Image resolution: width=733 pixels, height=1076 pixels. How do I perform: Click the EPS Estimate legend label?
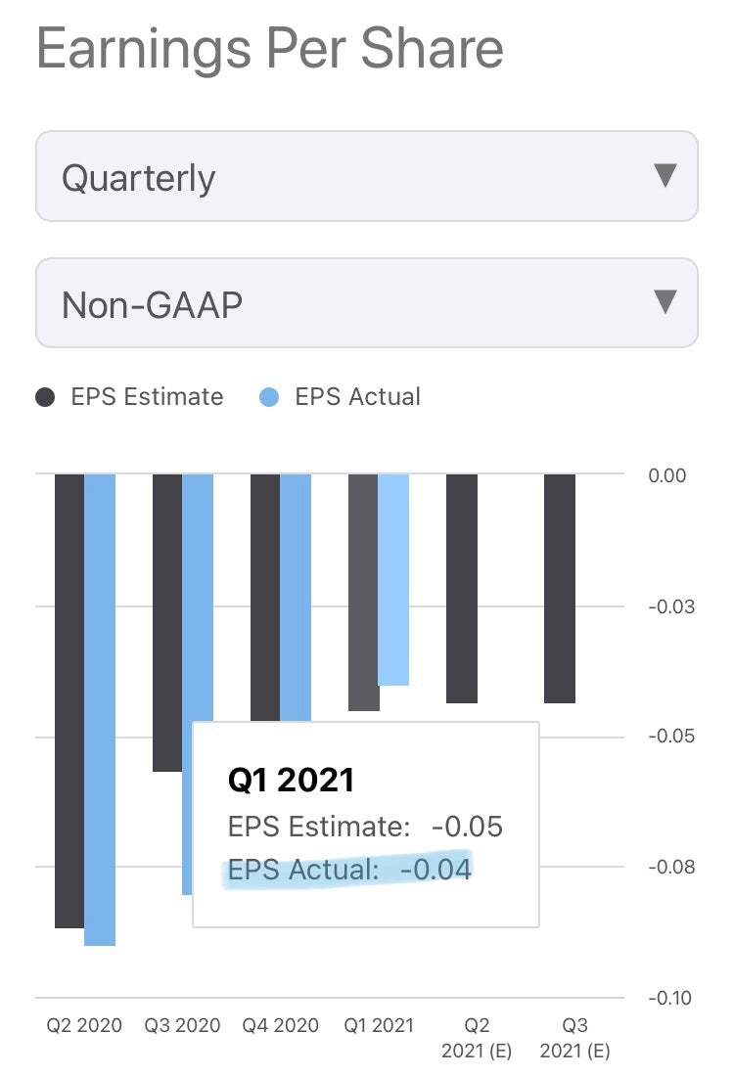point(147,397)
